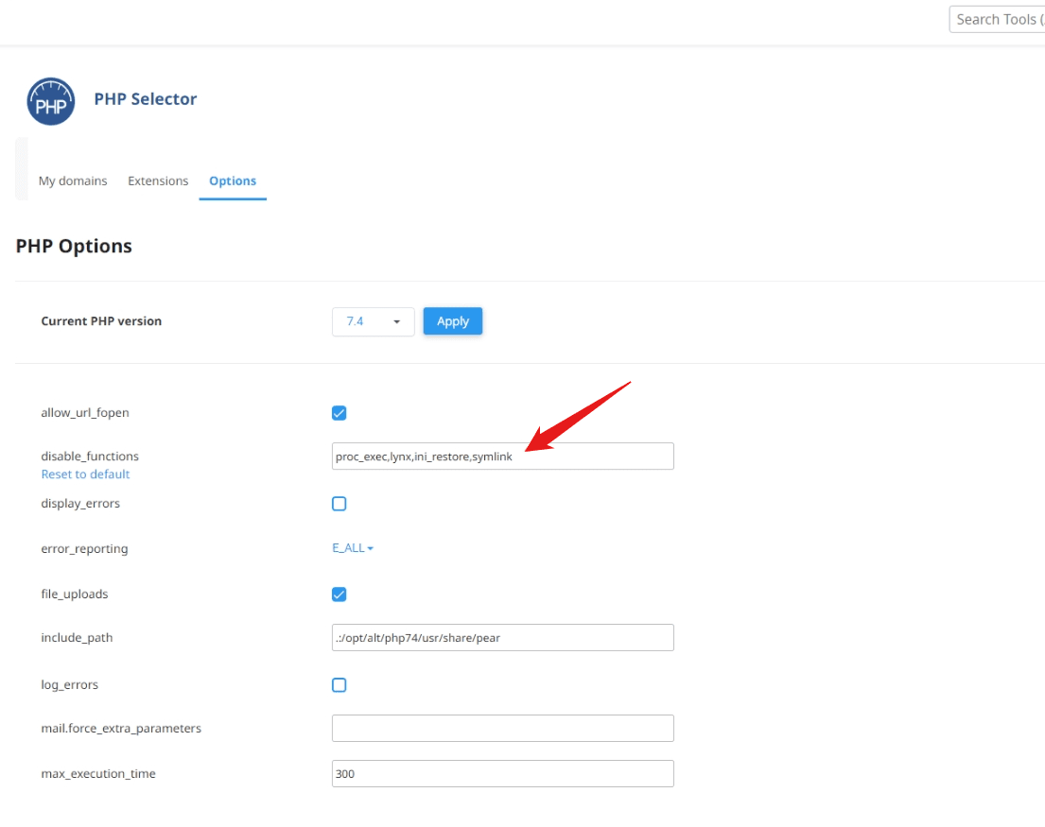Screen dimensions: 1045x827
Task: Click the Current PHP version label
Action: pyautogui.click(x=101, y=321)
